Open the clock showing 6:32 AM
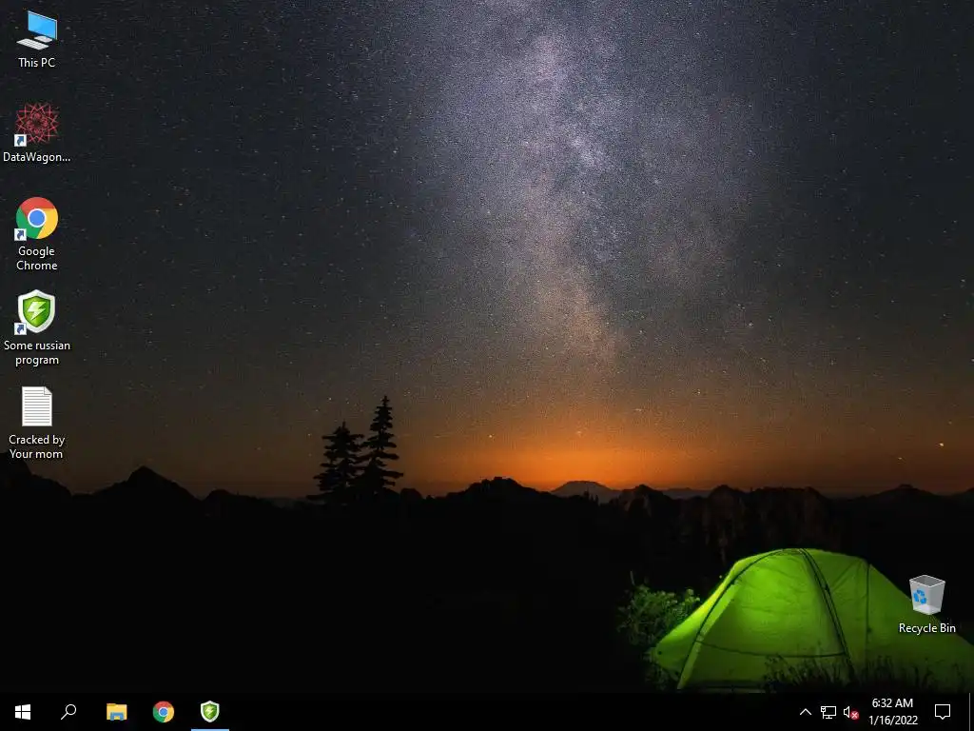The image size is (974, 731). pyautogui.click(x=892, y=712)
